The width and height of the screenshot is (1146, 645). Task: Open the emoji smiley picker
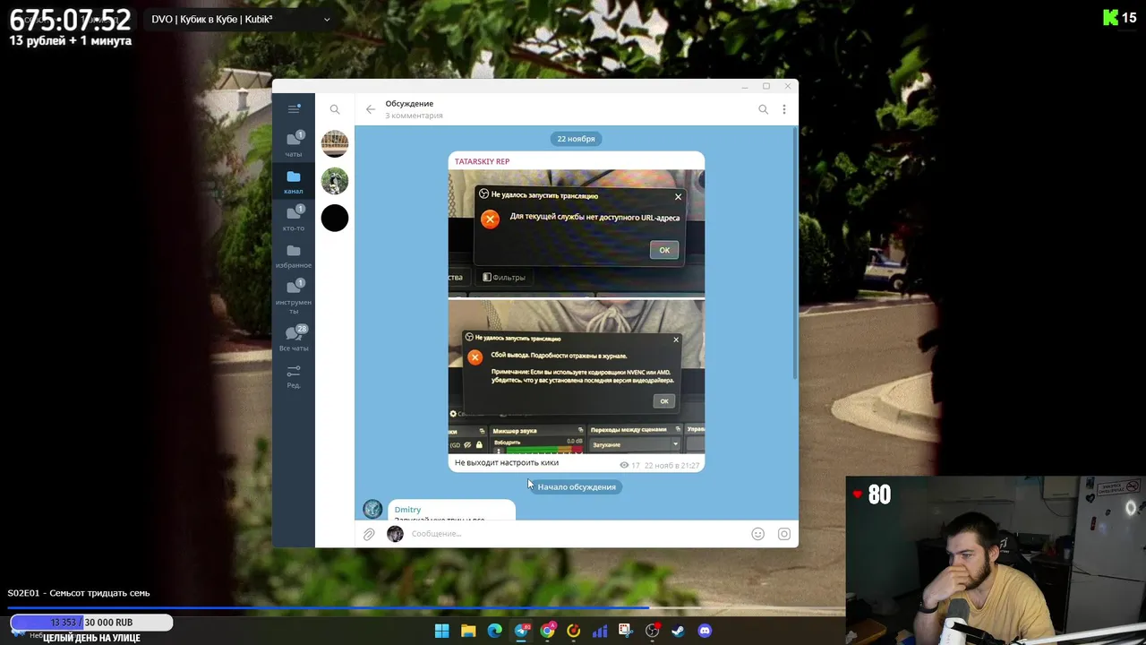coord(758,534)
